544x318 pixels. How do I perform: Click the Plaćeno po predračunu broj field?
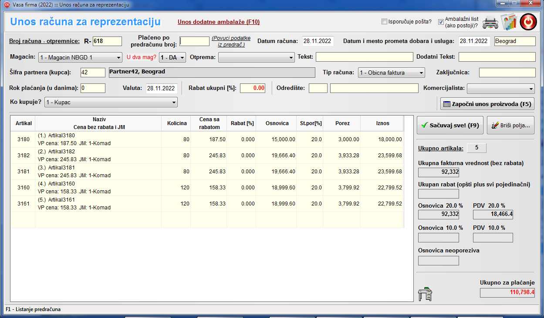pyautogui.click(x=195, y=41)
